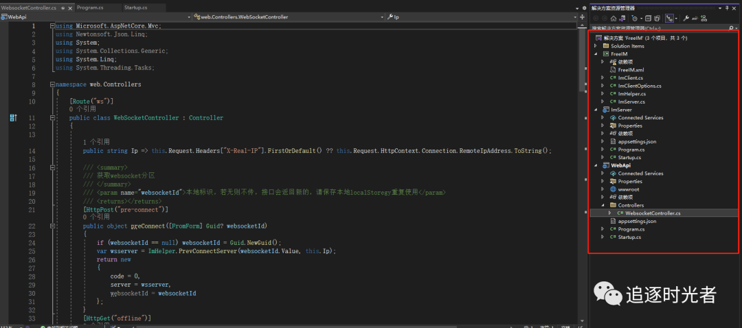
Task: Collapse the Controllers folder node
Action: (603, 205)
